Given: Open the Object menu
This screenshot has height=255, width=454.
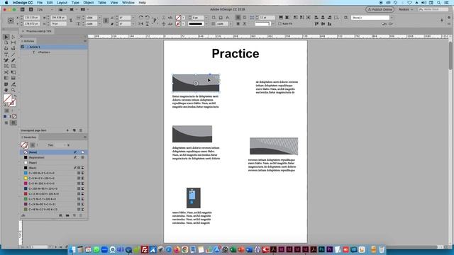Looking at the screenshot, I should pyautogui.click(x=88, y=3).
